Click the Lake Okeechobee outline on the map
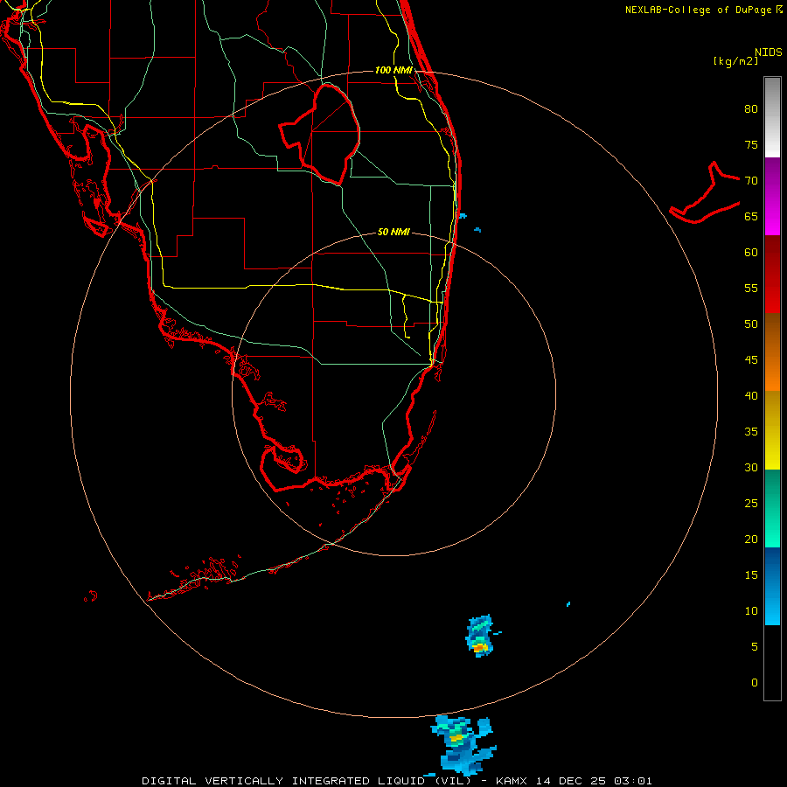 click(x=321, y=135)
